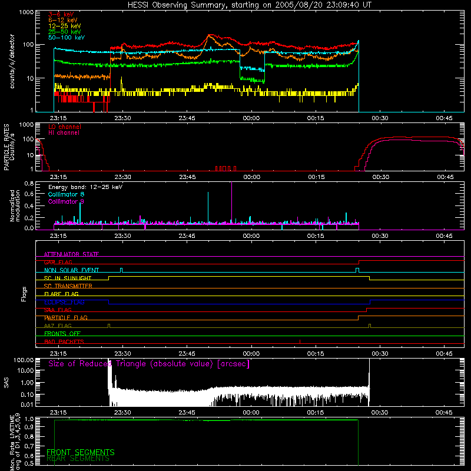Click the 00:00 tick label below the Flags panel
Image resolution: width=471 pixels, height=471 pixels.
[x=251, y=354]
